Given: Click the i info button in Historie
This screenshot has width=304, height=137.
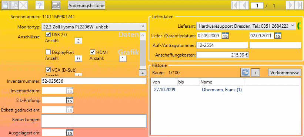Looking at the screenshot, I should (x=255, y=73).
